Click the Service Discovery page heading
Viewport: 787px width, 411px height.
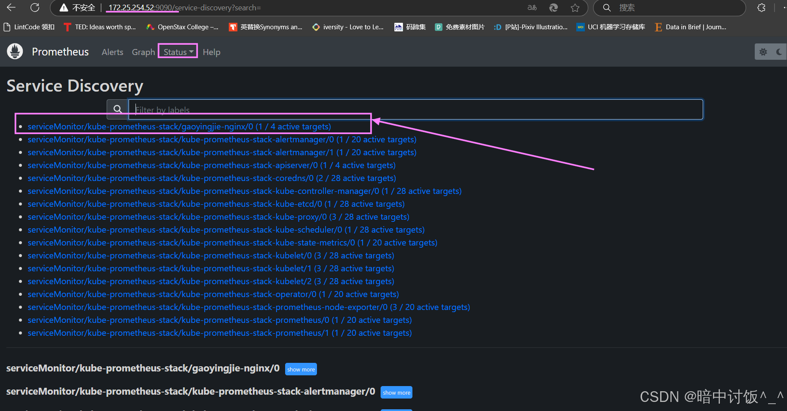75,86
